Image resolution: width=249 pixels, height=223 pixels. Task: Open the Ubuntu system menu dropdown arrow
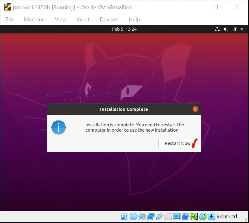242,29
